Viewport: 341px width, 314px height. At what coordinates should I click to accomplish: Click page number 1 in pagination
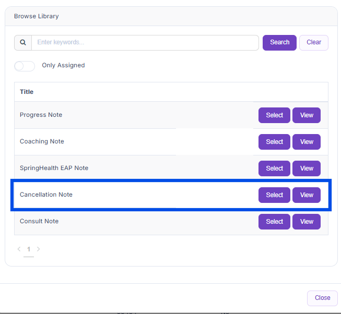29,249
